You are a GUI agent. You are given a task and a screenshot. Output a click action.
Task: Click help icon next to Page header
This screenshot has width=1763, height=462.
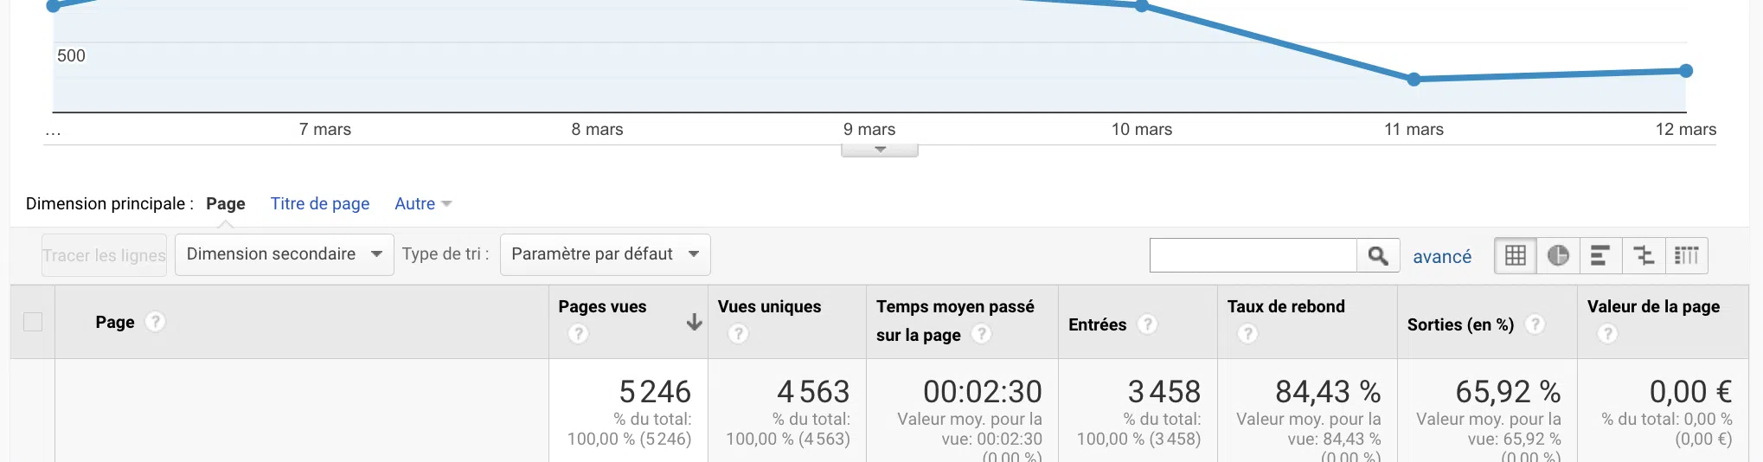(155, 322)
